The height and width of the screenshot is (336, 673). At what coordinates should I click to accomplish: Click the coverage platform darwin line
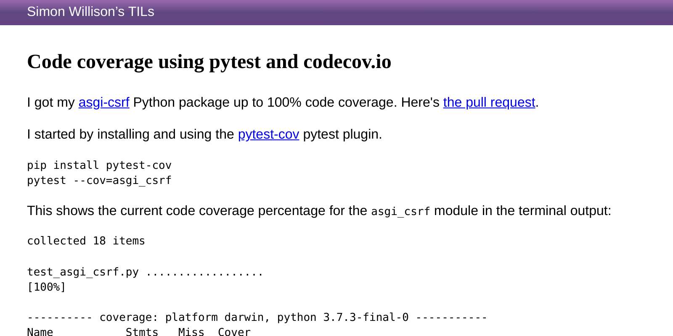pyautogui.click(x=257, y=317)
